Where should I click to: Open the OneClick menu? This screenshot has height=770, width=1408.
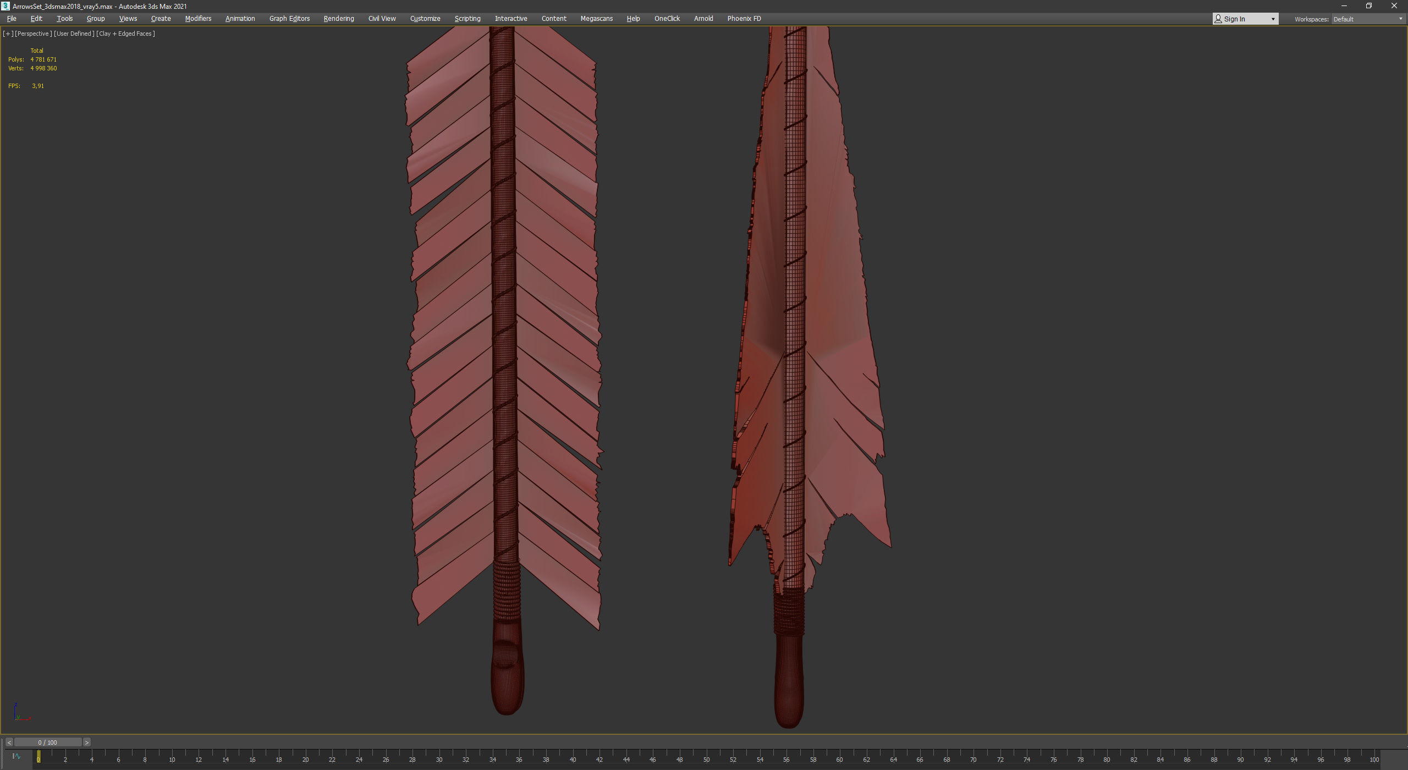point(667,19)
